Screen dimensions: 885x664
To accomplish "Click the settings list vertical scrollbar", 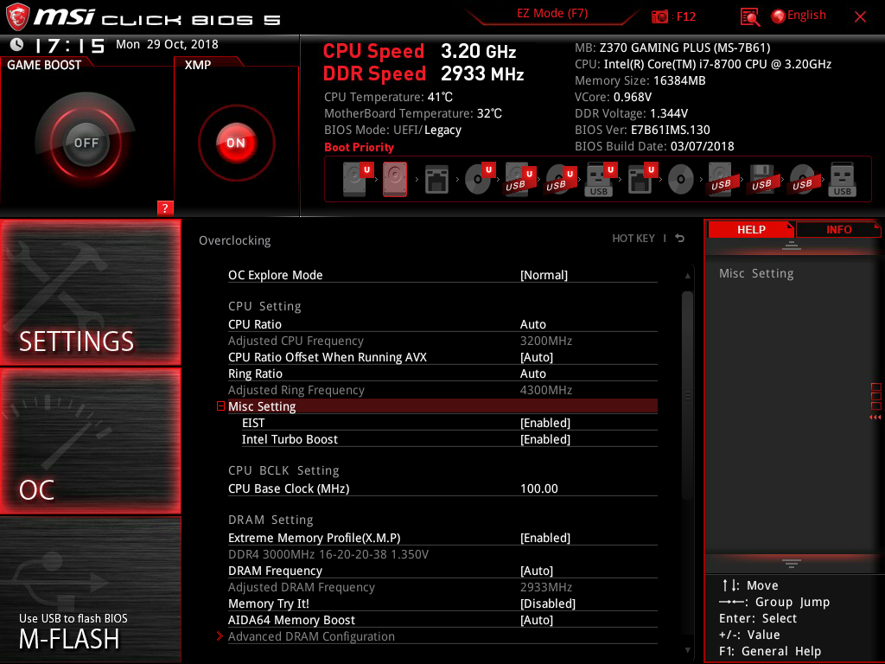I will [687, 393].
